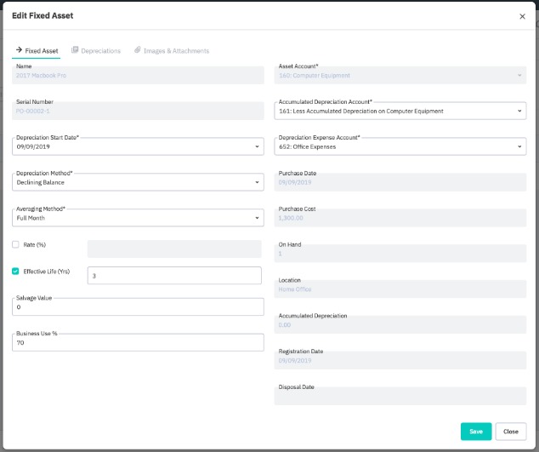Uncheck the Effective Life (Yrs) checkbox

[x=16, y=272]
